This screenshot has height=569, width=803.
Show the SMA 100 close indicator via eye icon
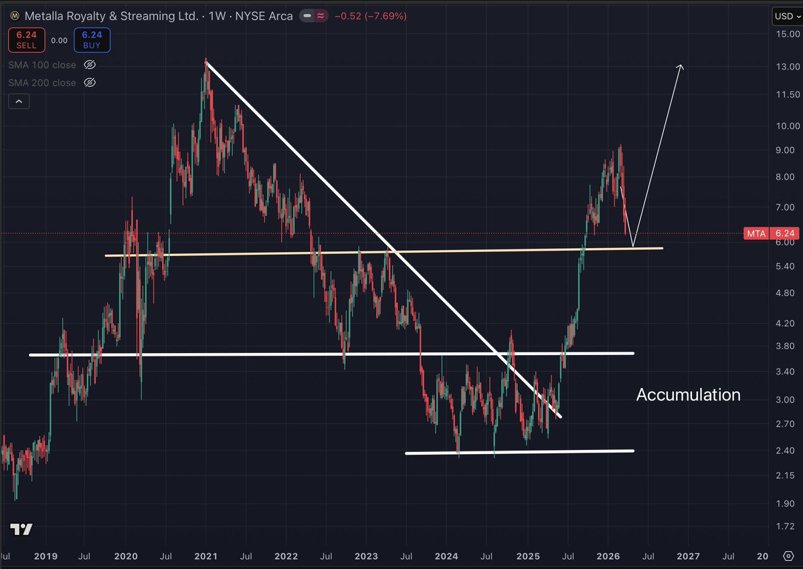90,65
